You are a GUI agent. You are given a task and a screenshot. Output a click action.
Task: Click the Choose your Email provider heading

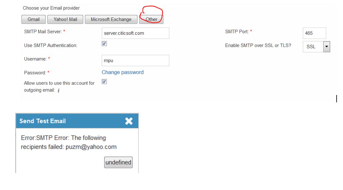(x=51, y=8)
